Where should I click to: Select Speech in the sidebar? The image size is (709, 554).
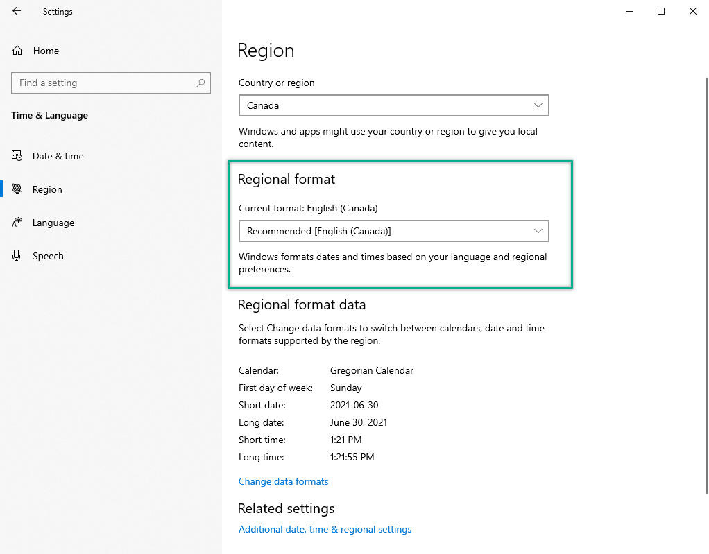point(48,256)
